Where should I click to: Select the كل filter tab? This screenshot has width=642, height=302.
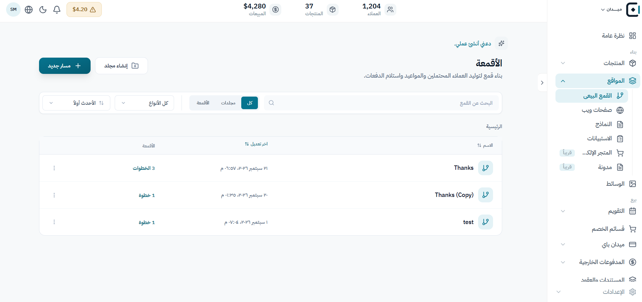click(x=250, y=103)
